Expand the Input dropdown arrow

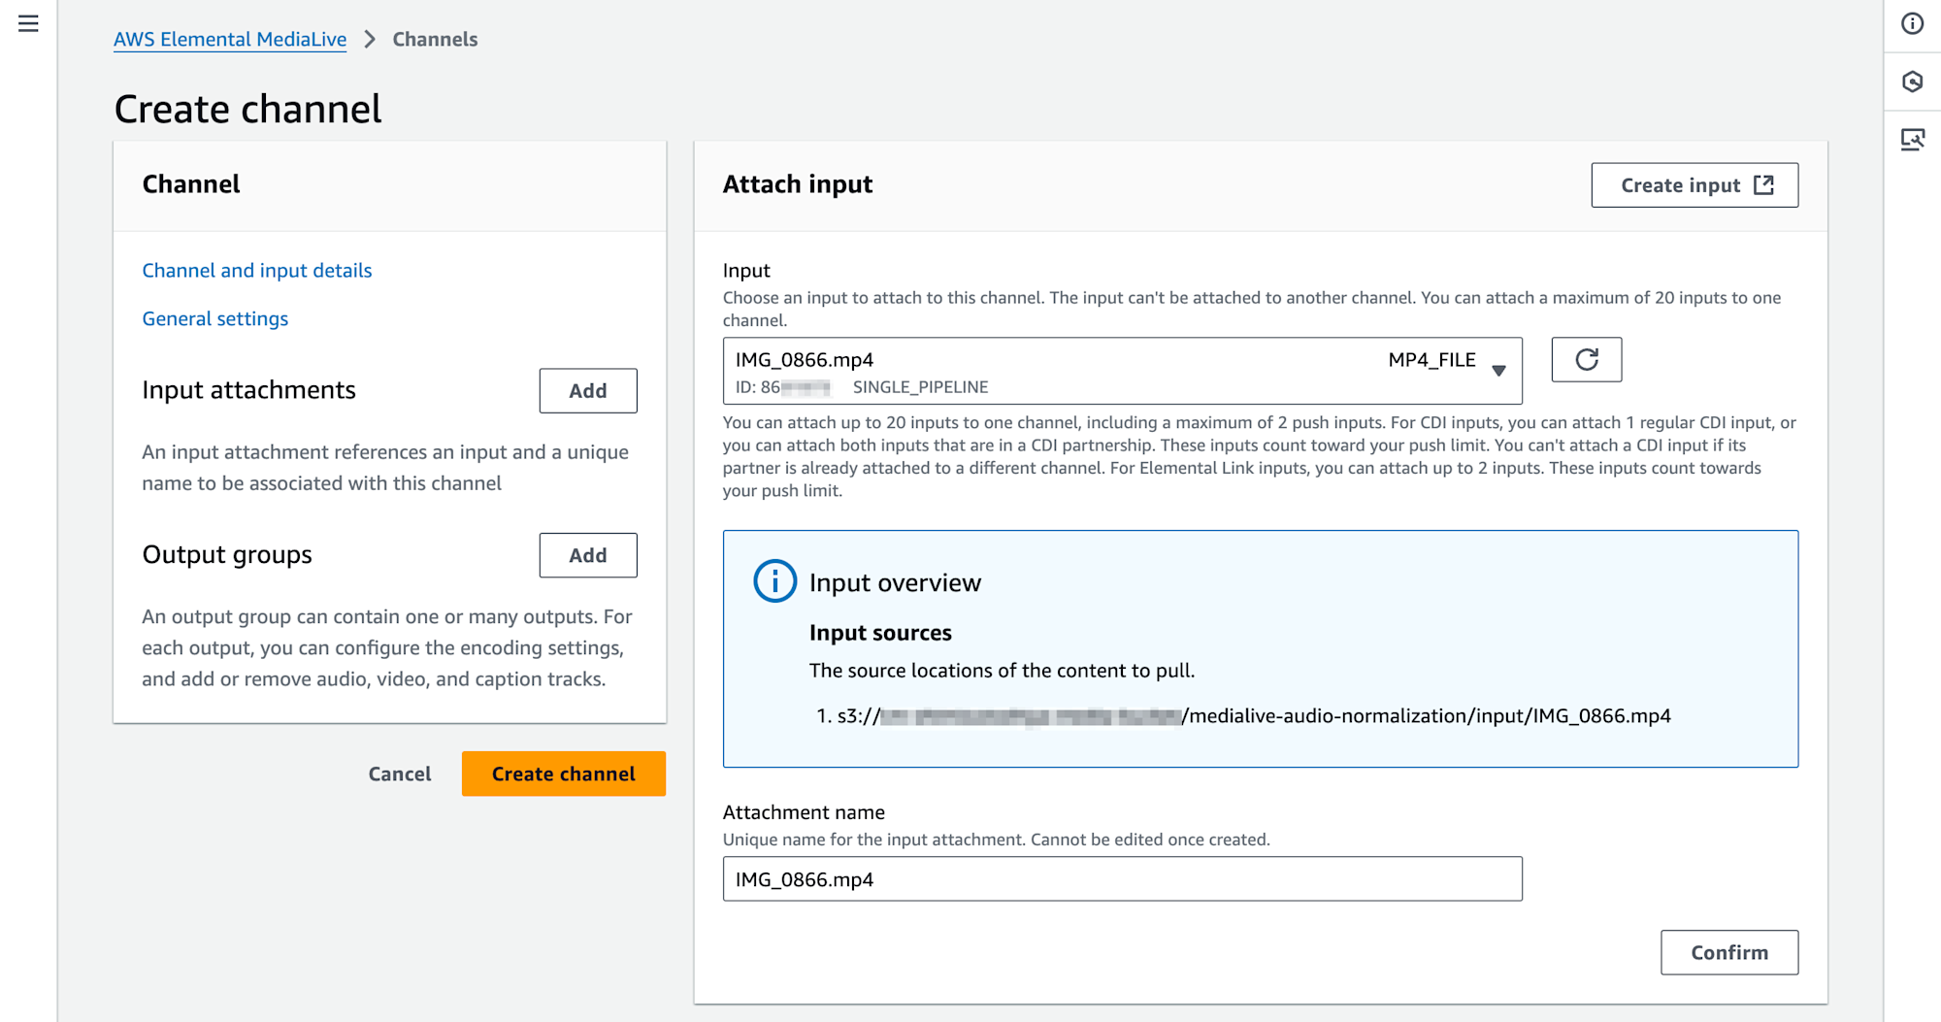tap(1498, 371)
